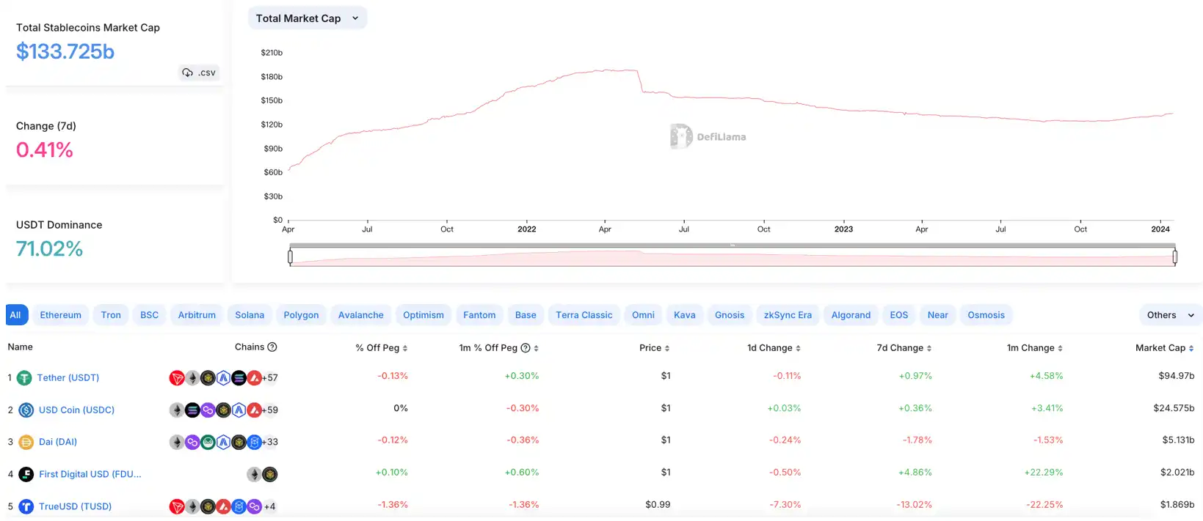Open the Fantom chain filter
Screen dimensions: 1203x521
coord(479,315)
